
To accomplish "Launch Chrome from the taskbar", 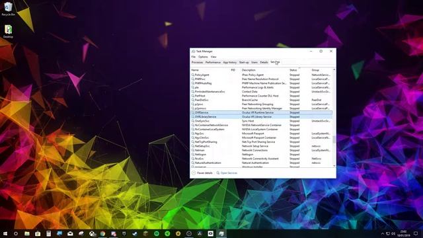I will pyautogui.click(x=102, y=233).
